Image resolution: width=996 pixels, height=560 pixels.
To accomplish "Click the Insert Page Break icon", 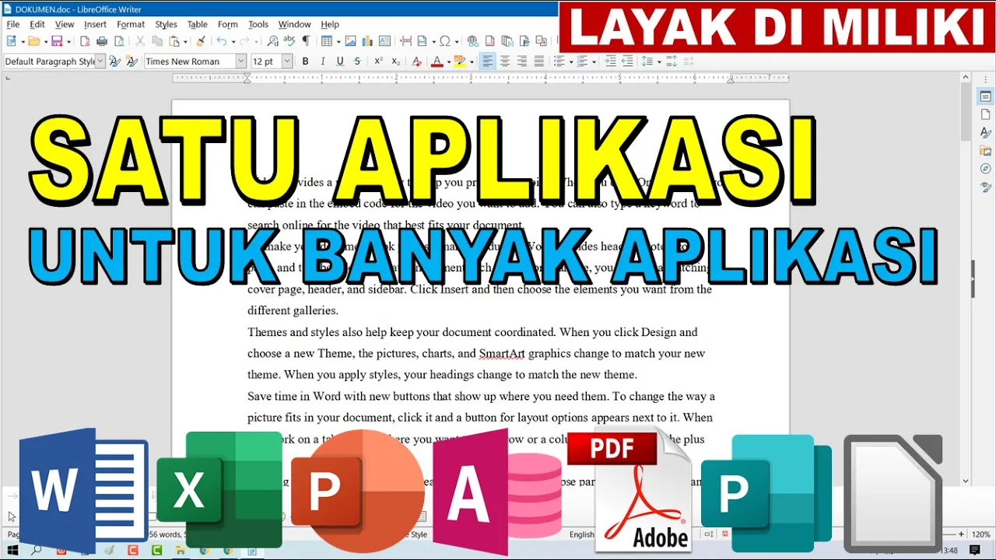I will (405, 41).
